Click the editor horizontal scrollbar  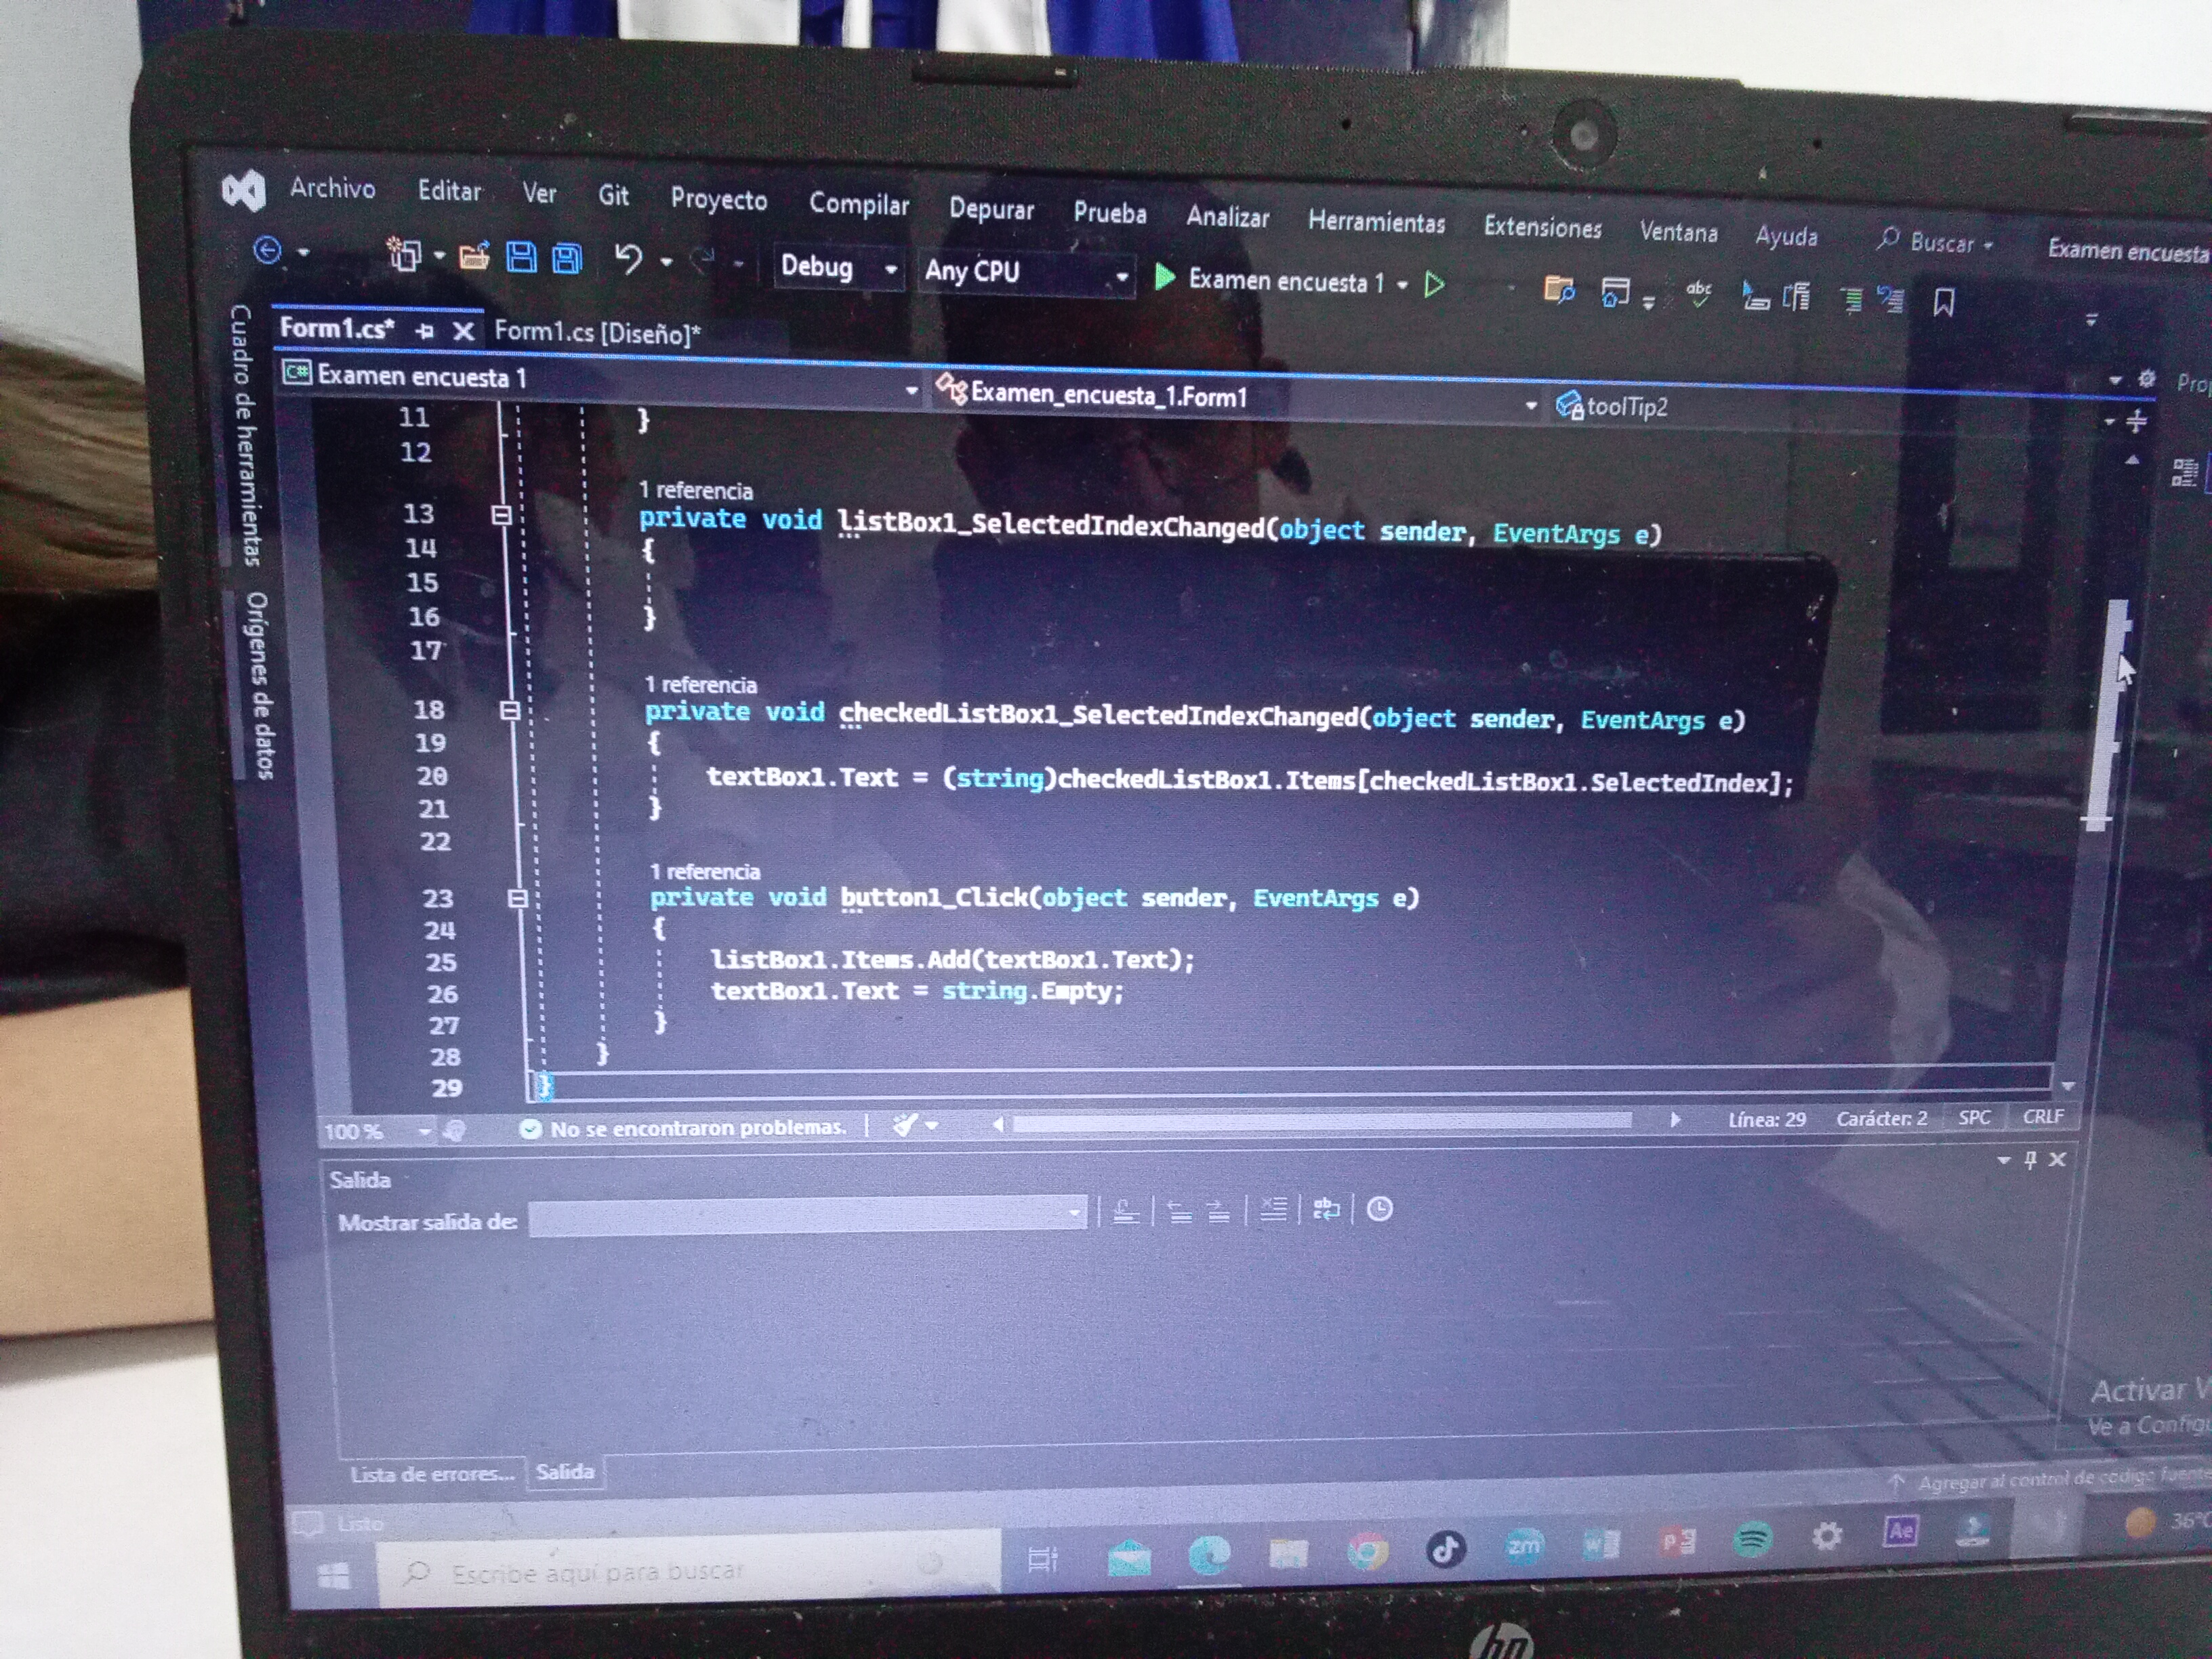coord(1320,1122)
